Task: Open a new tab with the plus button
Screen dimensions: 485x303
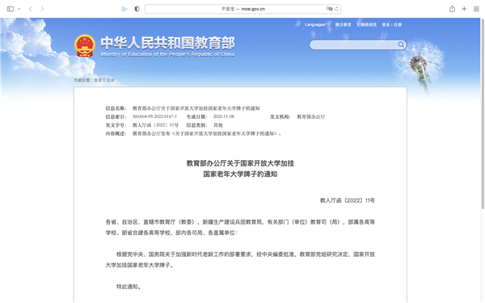Action: (464, 9)
